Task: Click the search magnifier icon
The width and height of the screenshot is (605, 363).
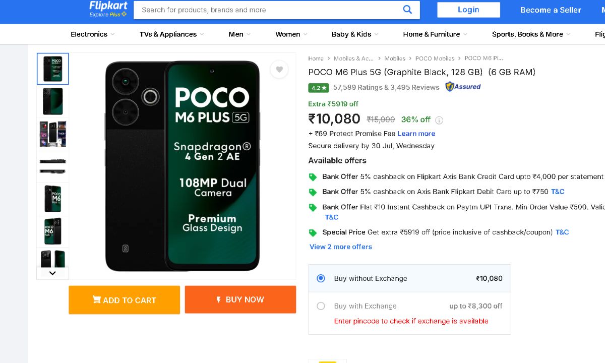Action: point(407,10)
